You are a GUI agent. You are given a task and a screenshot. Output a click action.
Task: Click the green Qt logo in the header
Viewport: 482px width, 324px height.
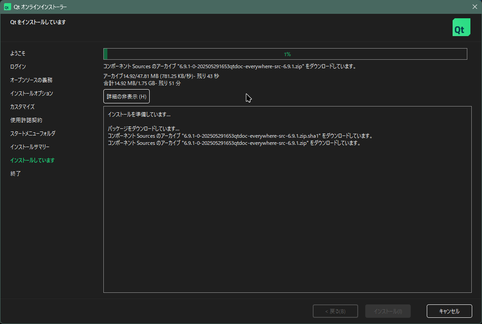pyautogui.click(x=461, y=28)
